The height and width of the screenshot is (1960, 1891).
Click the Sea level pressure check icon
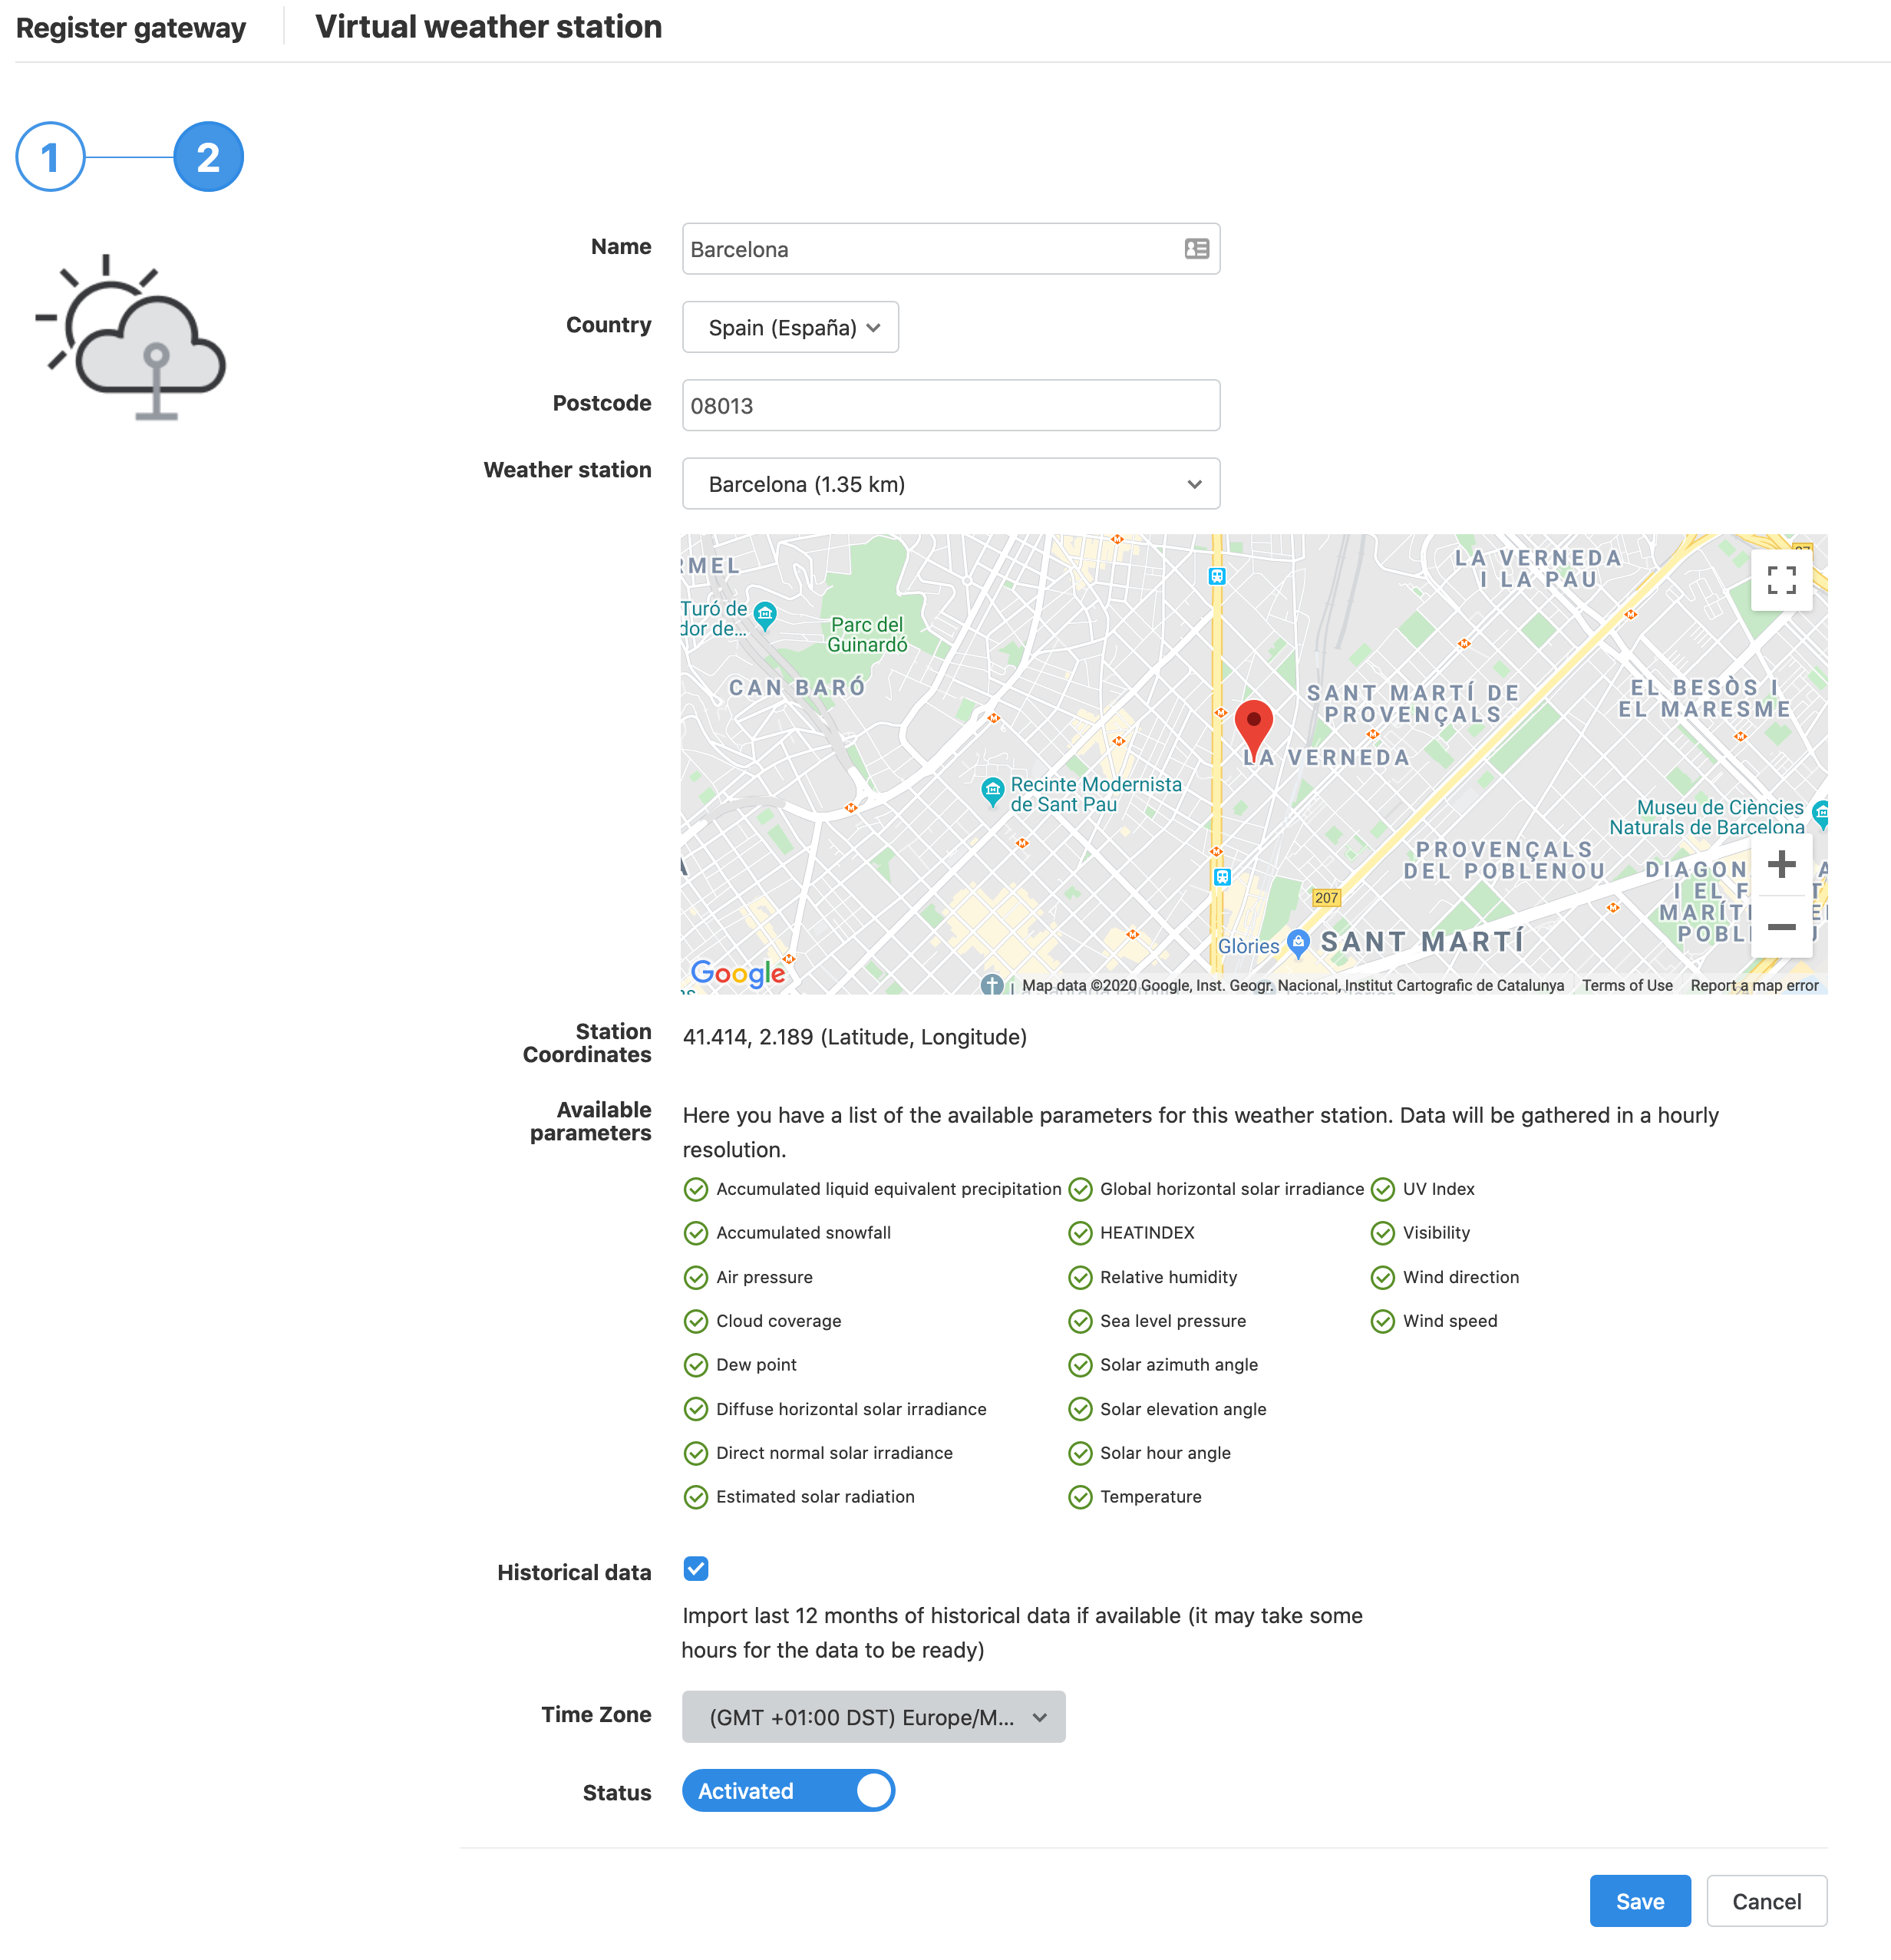[x=1080, y=1321]
